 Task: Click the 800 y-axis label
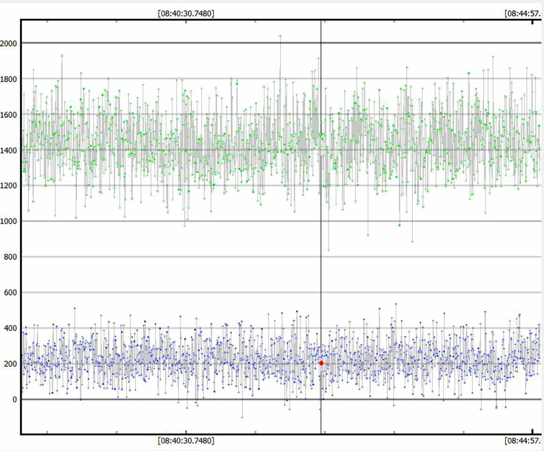(10, 257)
